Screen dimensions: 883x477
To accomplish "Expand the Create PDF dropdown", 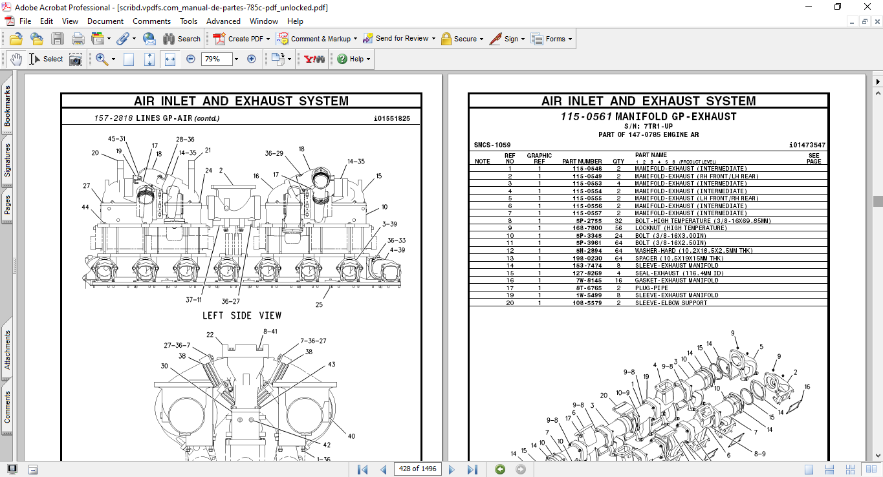I will point(268,39).
